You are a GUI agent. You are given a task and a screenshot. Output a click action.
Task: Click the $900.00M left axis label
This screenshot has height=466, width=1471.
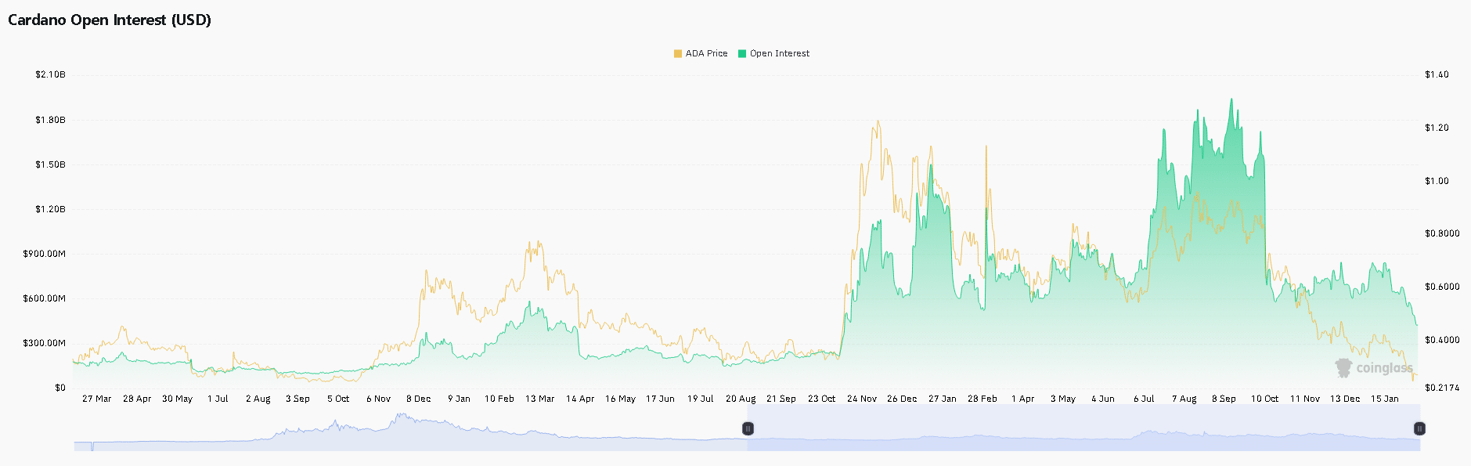[44, 254]
